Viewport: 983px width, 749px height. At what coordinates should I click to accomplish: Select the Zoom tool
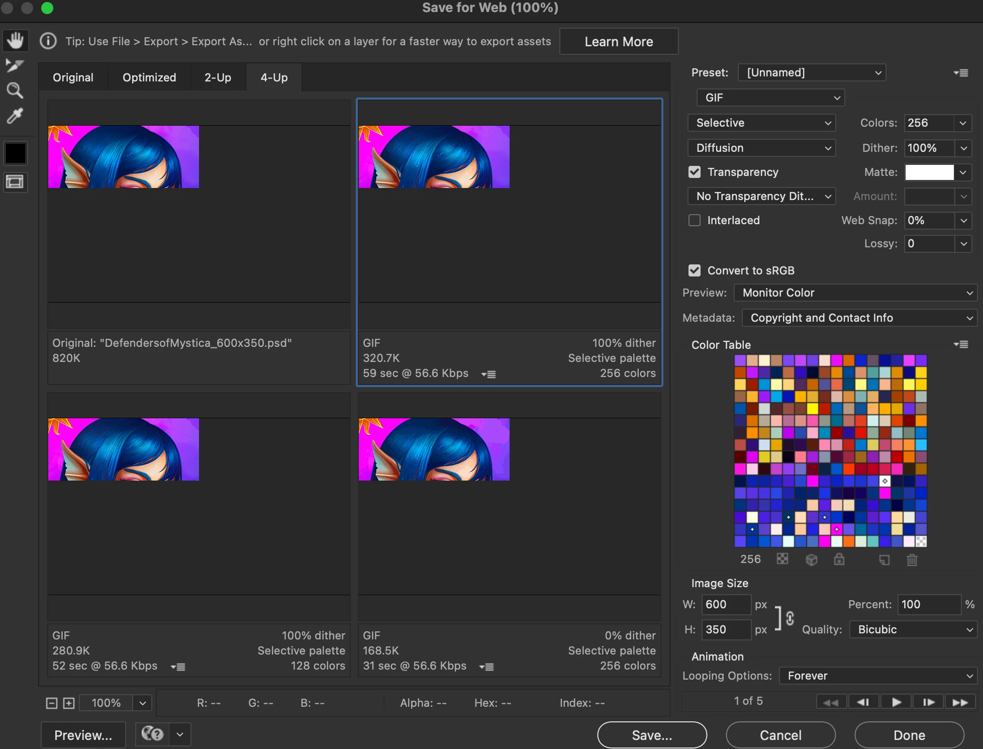(x=15, y=90)
